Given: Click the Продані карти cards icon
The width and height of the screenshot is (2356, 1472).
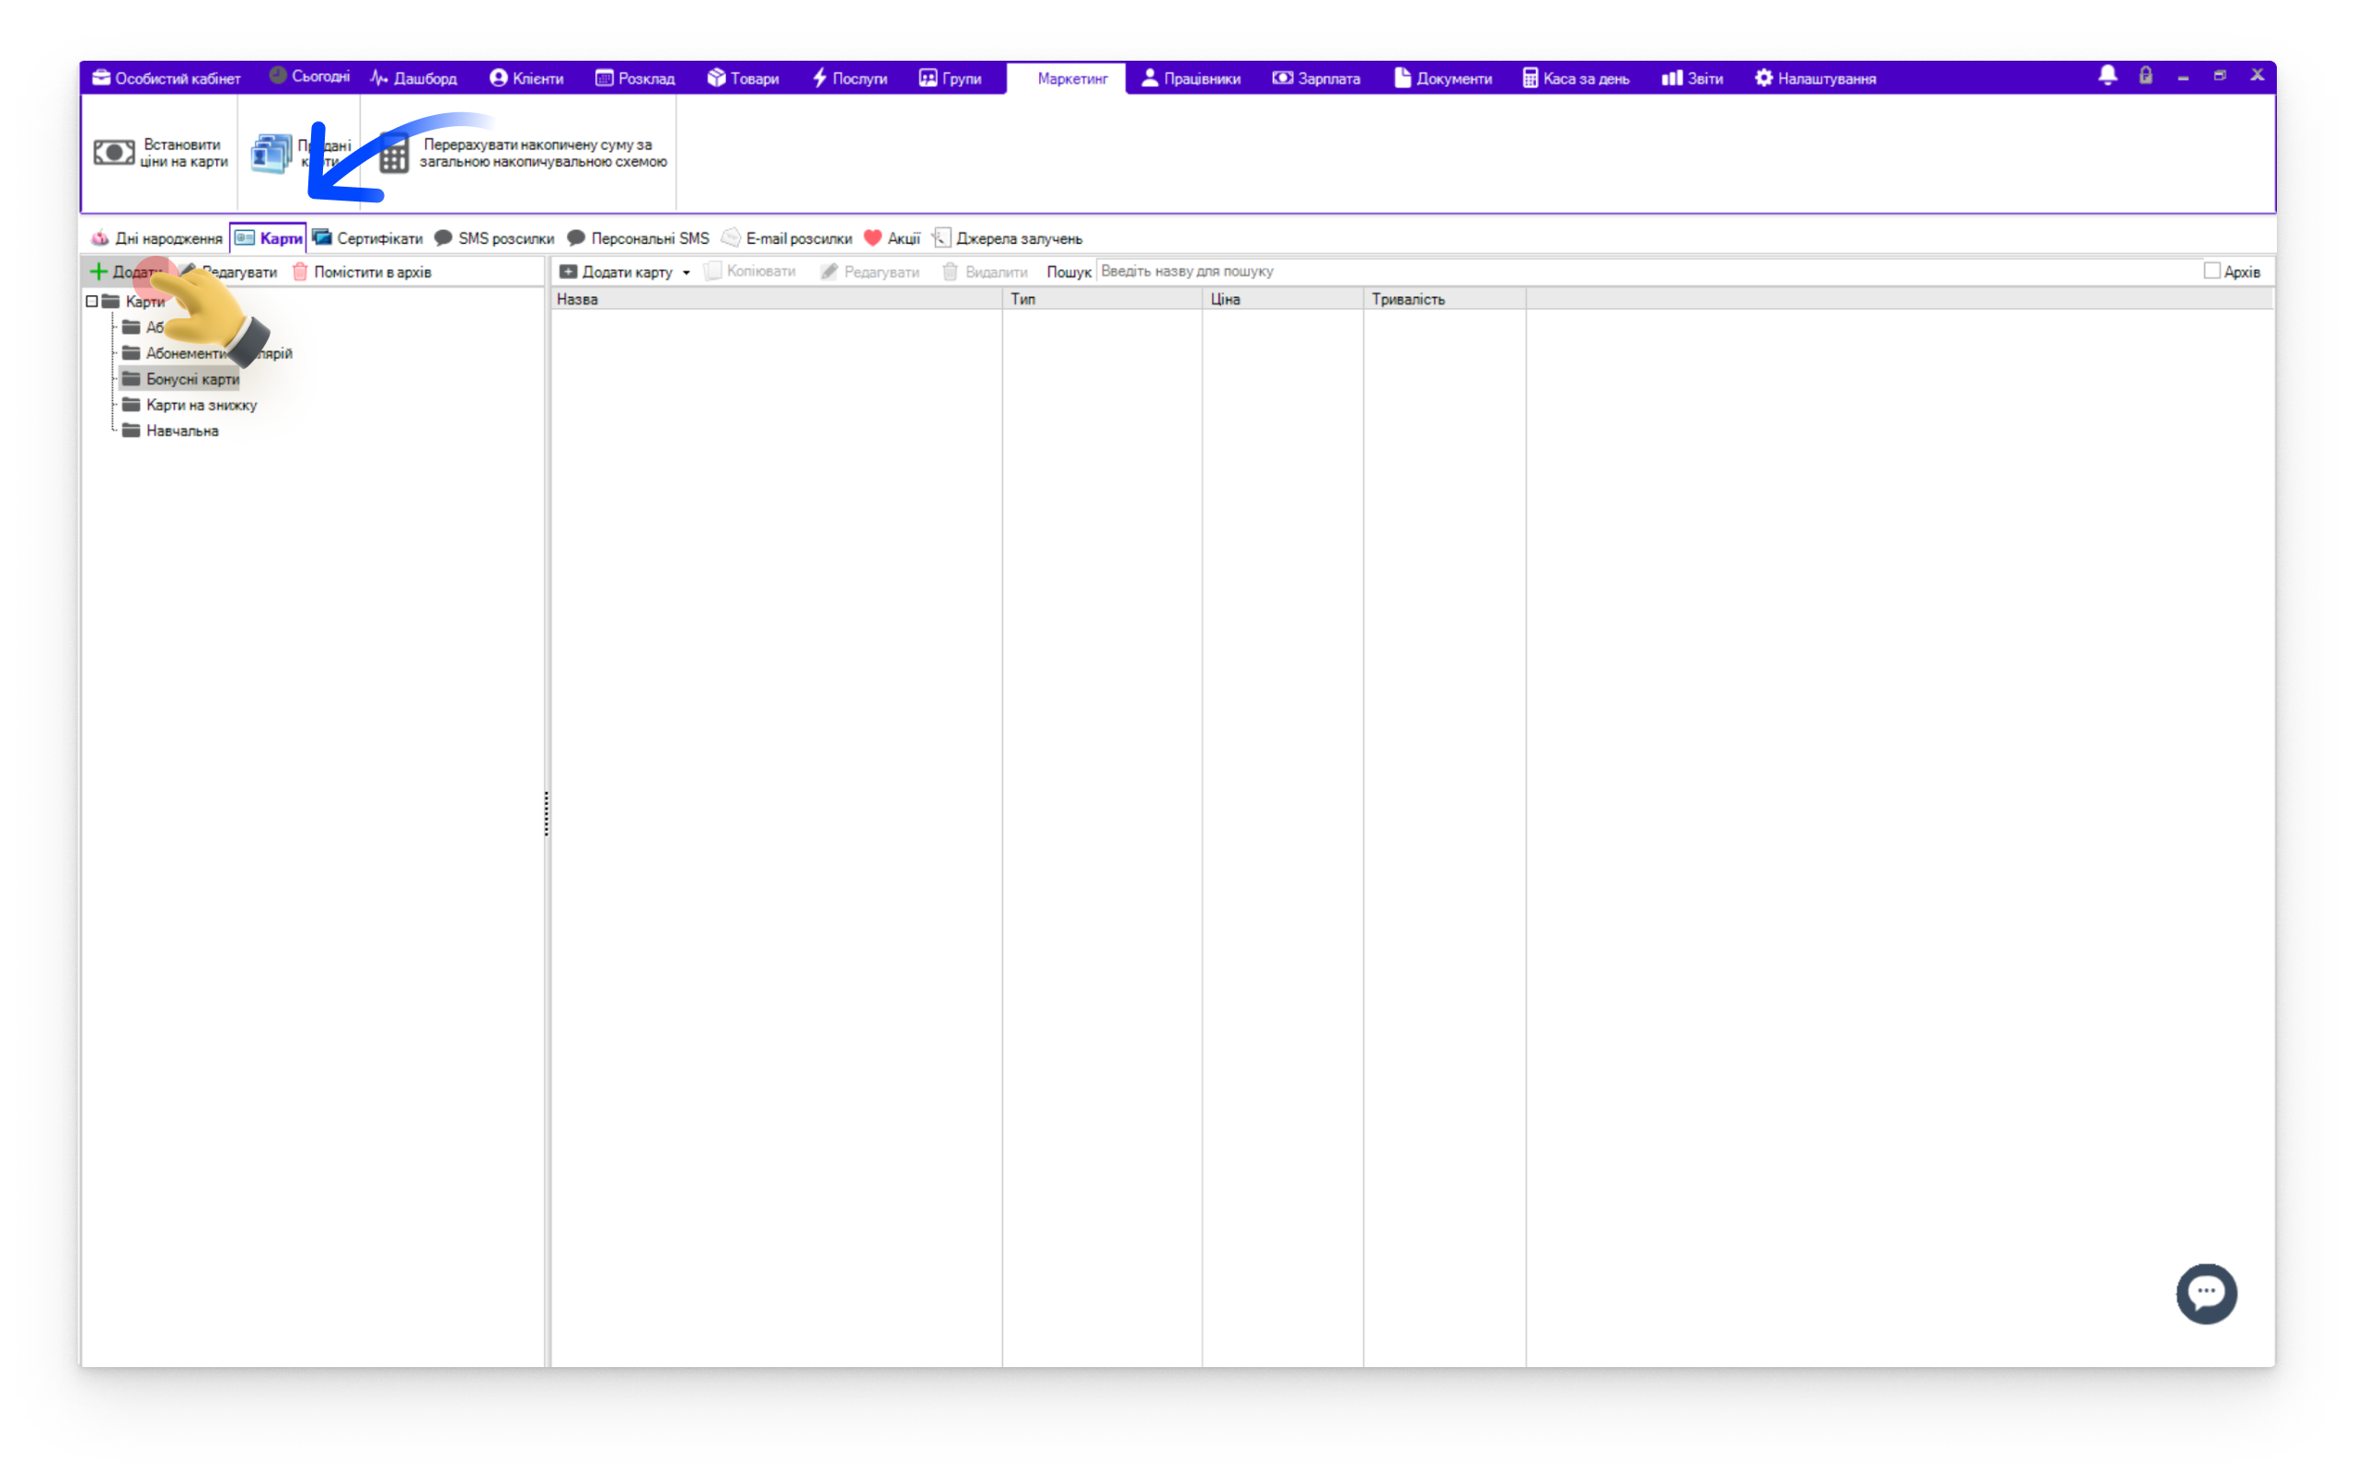Looking at the screenshot, I should click(271, 154).
